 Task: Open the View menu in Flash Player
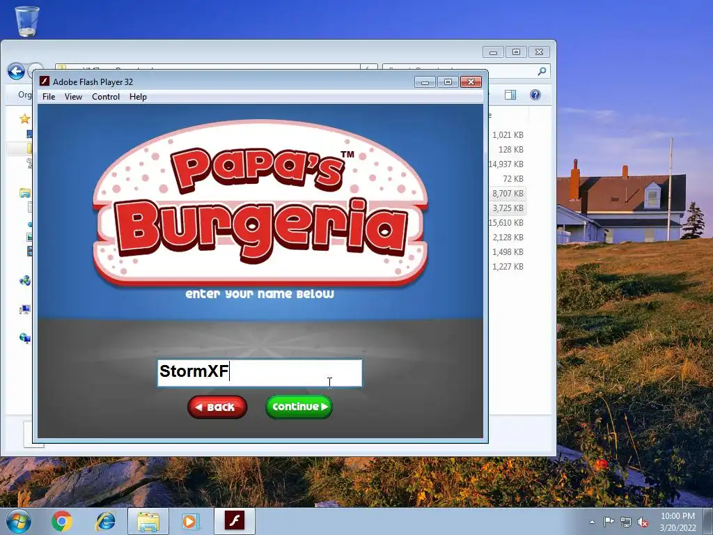pyautogui.click(x=73, y=96)
